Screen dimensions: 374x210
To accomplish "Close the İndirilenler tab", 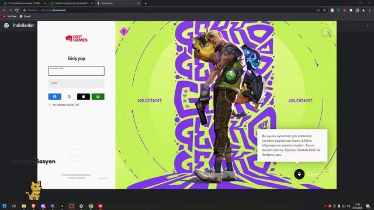I will (138, 3).
